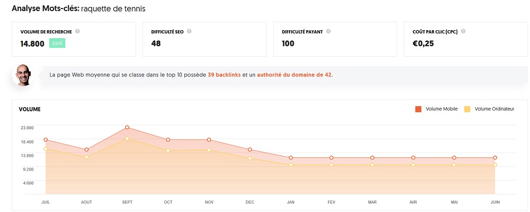Select the September mobile volume peak point
Screen dimensions: 530x212
[x=127, y=128]
